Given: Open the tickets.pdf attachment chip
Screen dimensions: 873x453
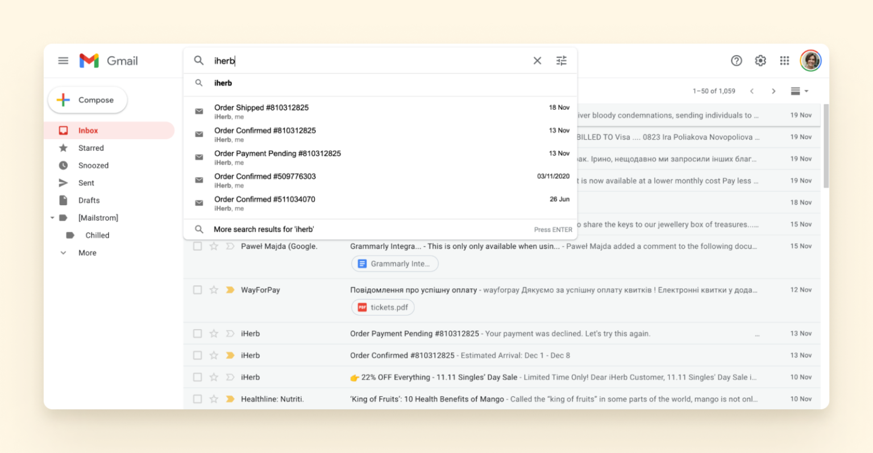Looking at the screenshot, I should 383,307.
